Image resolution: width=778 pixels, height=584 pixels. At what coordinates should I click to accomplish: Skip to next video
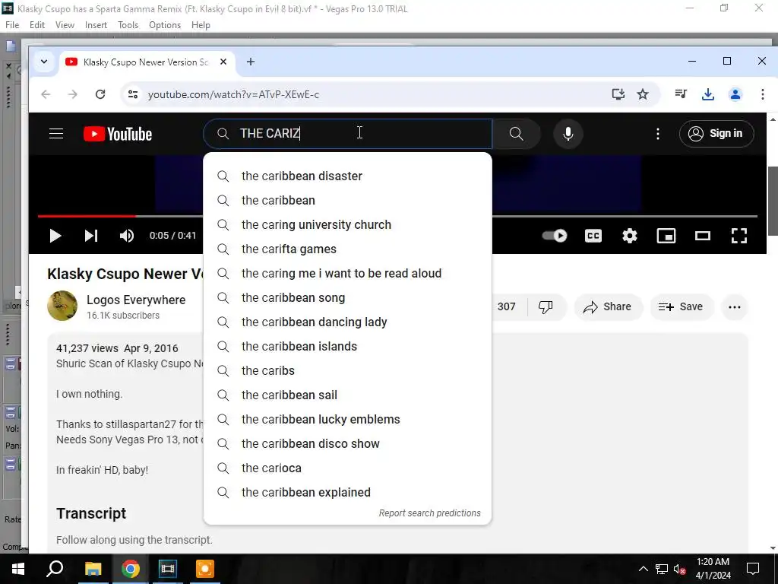point(91,236)
